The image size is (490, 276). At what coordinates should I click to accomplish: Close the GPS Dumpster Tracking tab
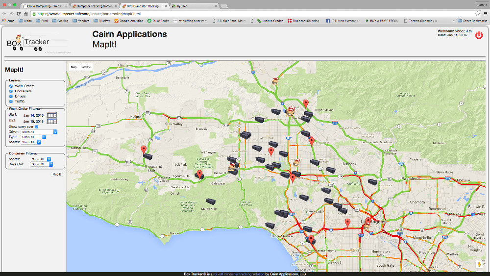[166, 6]
